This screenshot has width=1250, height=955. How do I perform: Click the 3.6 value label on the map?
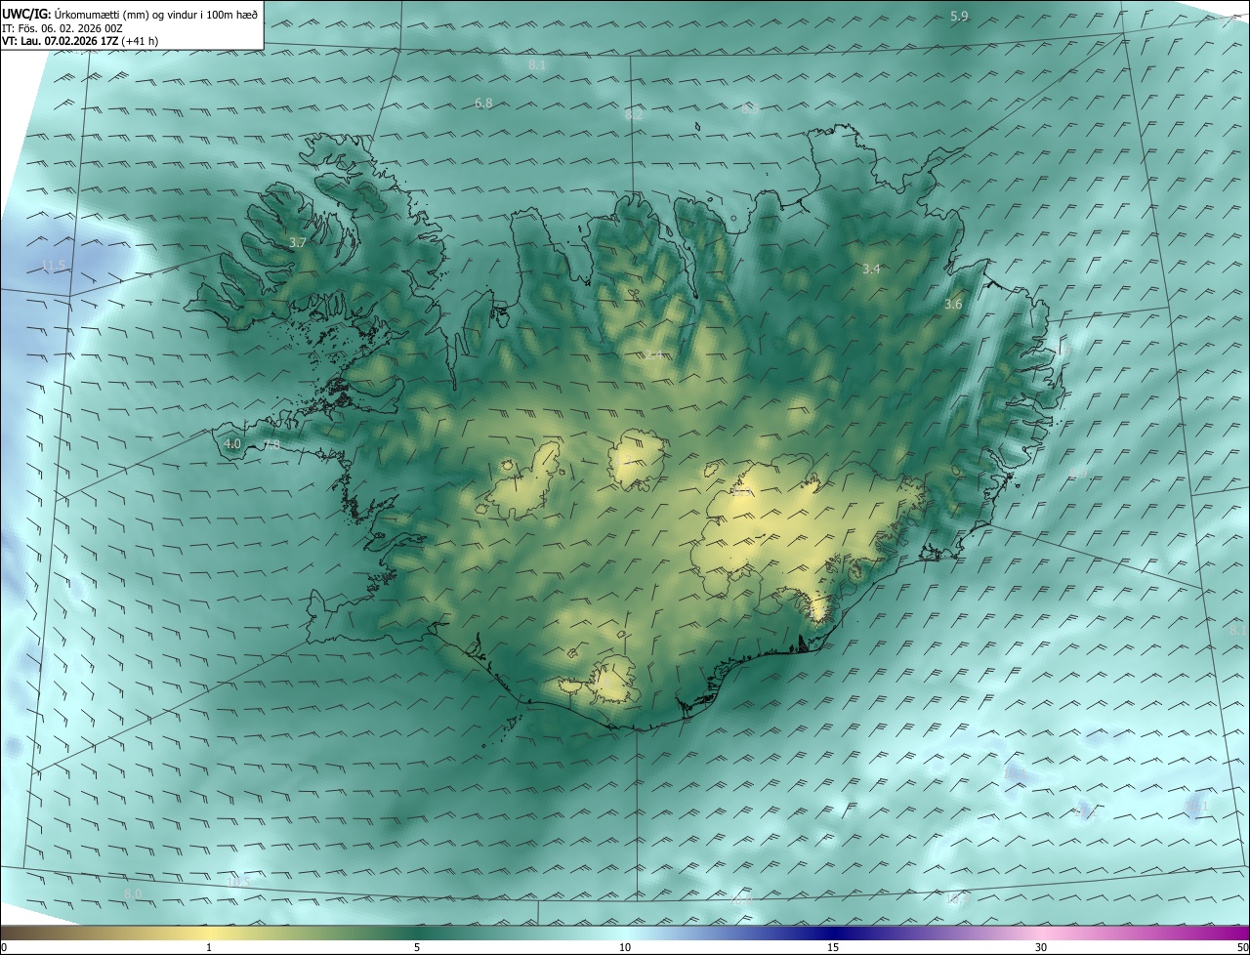953,305
